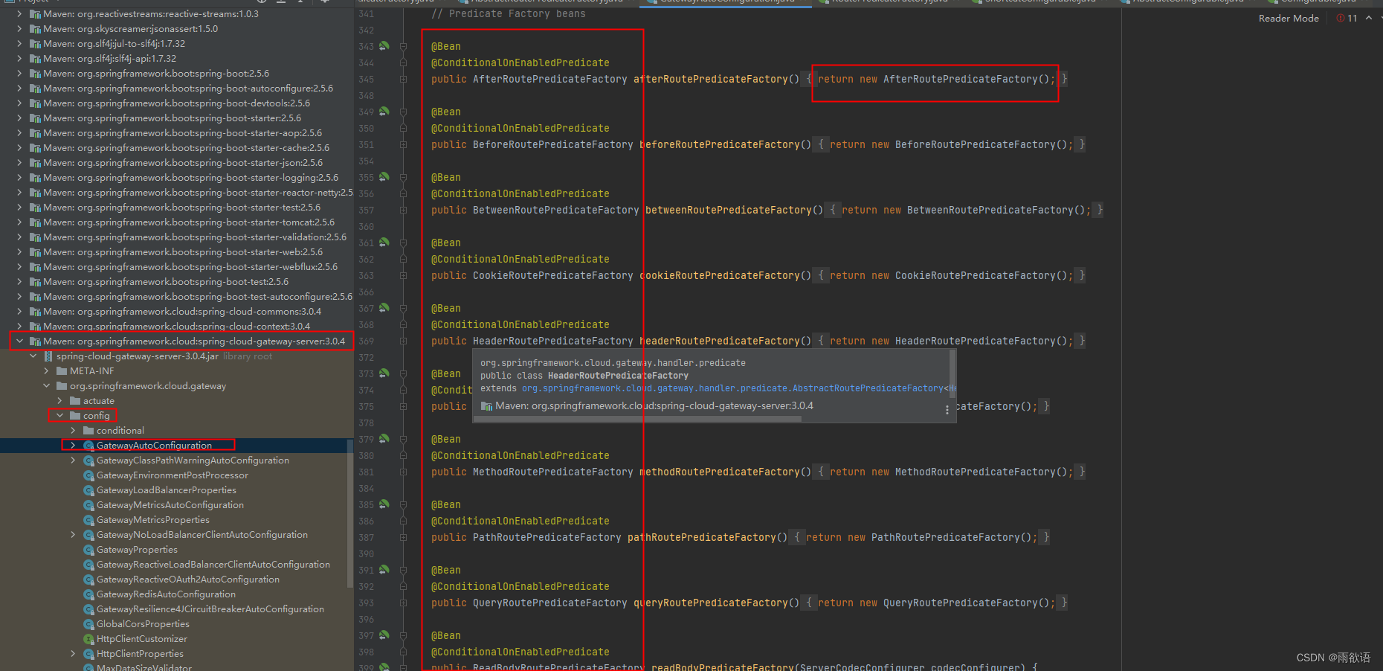Click the Spring bean gutter icon on line 391
Image resolution: width=1383 pixels, height=671 pixels.
[x=384, y=570]
